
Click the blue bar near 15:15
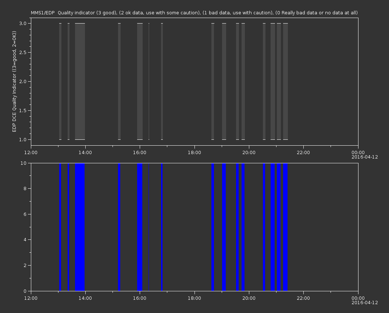pyautogui.click(x=119, y=227)
